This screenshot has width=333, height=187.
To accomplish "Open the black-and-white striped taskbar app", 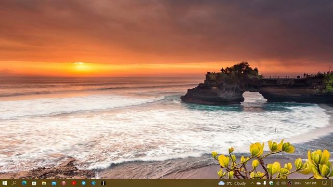I will coord(104,183).
